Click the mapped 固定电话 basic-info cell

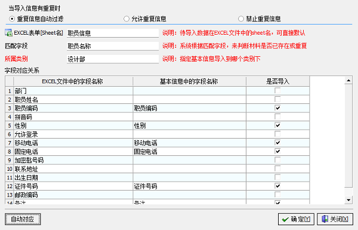[x=189, y=152]
